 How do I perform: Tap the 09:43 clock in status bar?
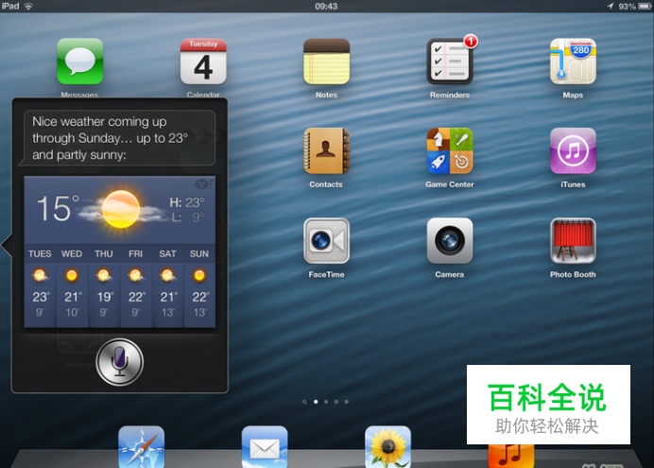326,7
